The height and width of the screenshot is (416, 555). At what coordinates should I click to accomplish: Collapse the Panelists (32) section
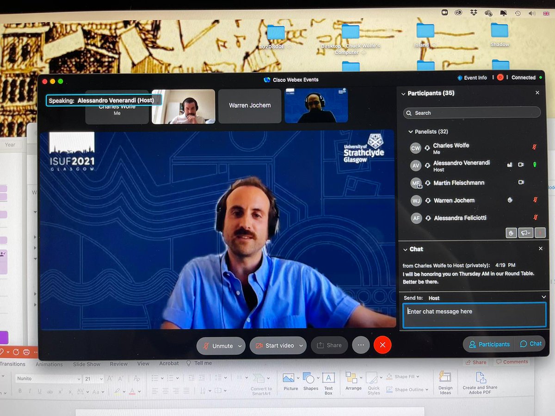[410, 131]
